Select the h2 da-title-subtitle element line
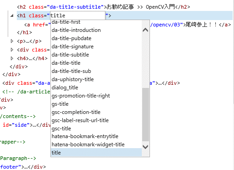Viewport: 234px width, 170px height. click(x=104, y=7)
